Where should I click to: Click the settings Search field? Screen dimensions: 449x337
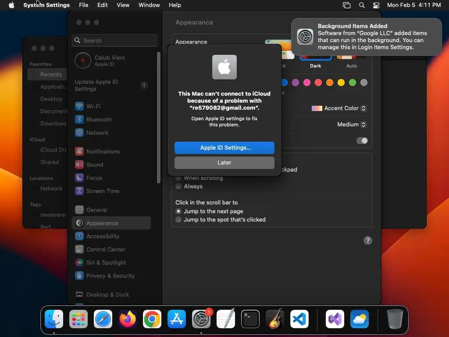pos(114,40)
